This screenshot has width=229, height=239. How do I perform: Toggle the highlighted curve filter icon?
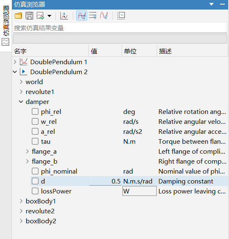coord(81,16)
